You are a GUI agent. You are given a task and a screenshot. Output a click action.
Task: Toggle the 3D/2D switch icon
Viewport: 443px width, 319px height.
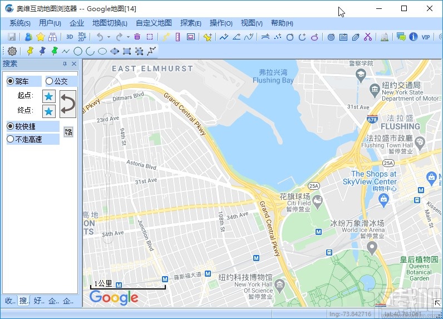[x=82, y=37]
